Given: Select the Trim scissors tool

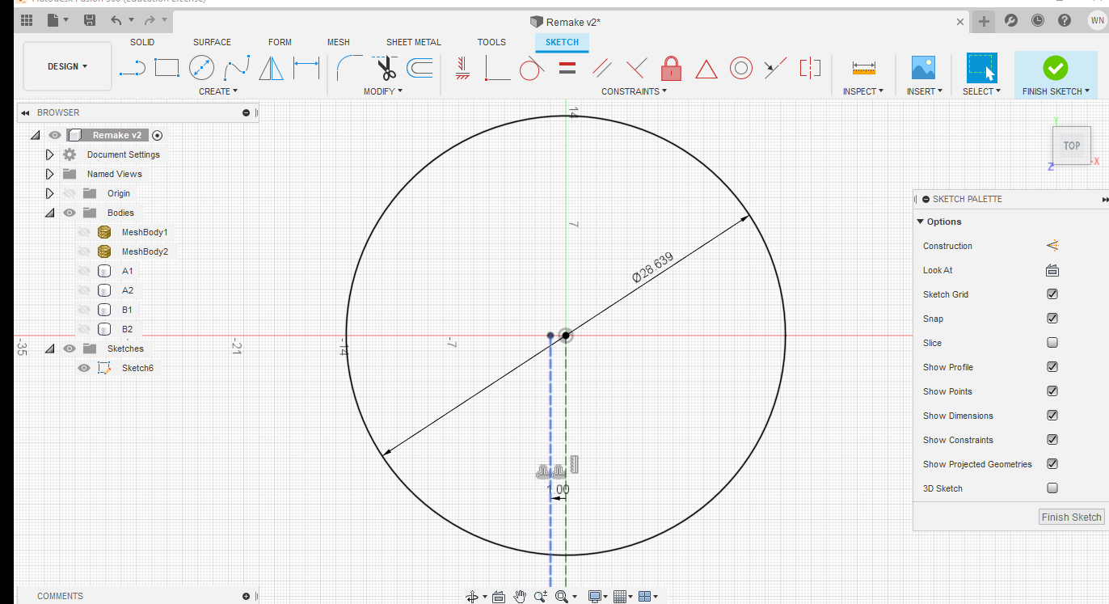Looking at the screenshot, I should [x=386, y=68].
